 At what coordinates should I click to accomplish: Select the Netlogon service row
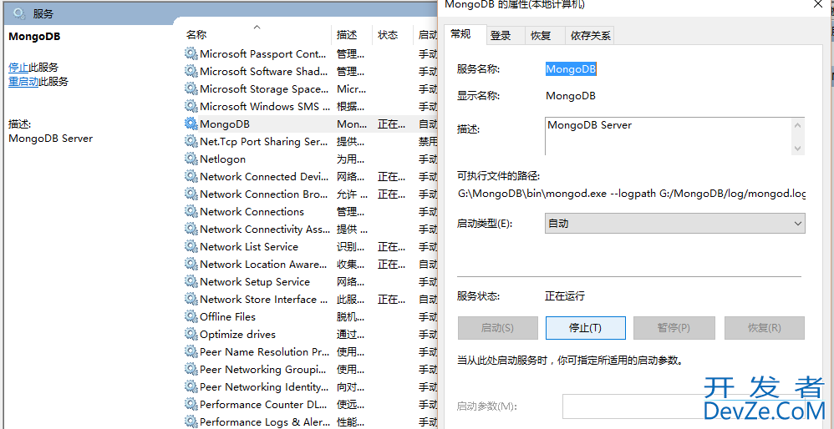(x=311, y=159)
